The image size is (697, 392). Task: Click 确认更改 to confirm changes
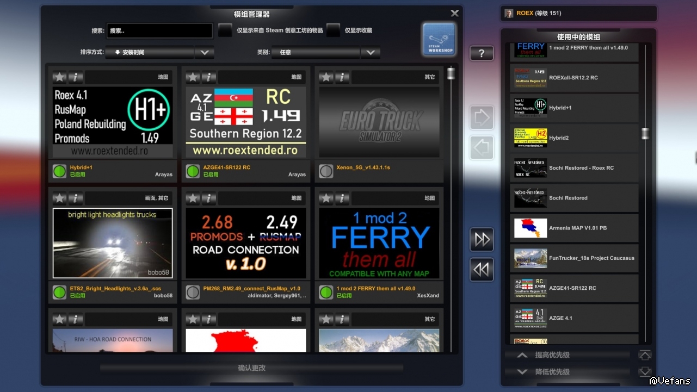click(x=252, y=368)
